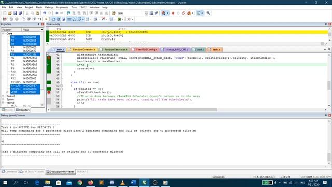Toggle the Command Window button

click(x=53, y=19)
